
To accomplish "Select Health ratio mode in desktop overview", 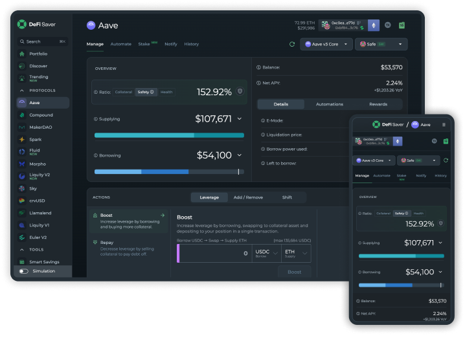I will pyautogui.click(x=166, y=92).
